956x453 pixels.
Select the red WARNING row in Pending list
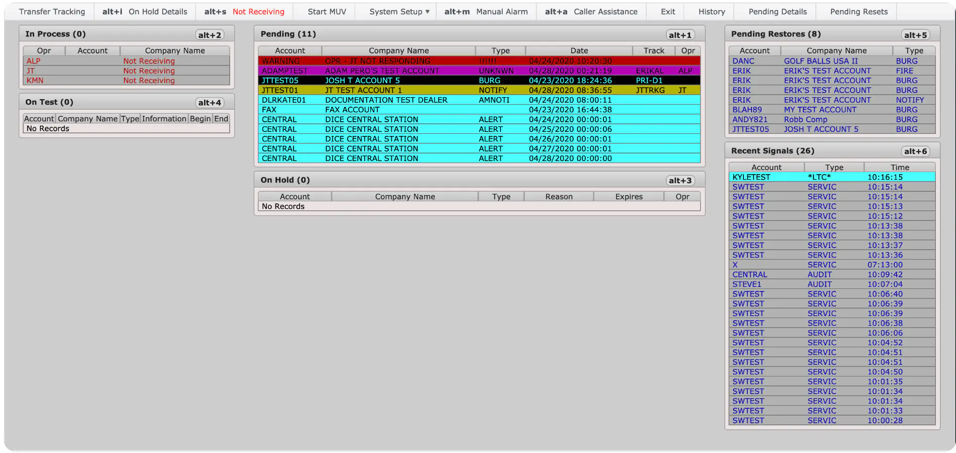click(x=479, y=61)
